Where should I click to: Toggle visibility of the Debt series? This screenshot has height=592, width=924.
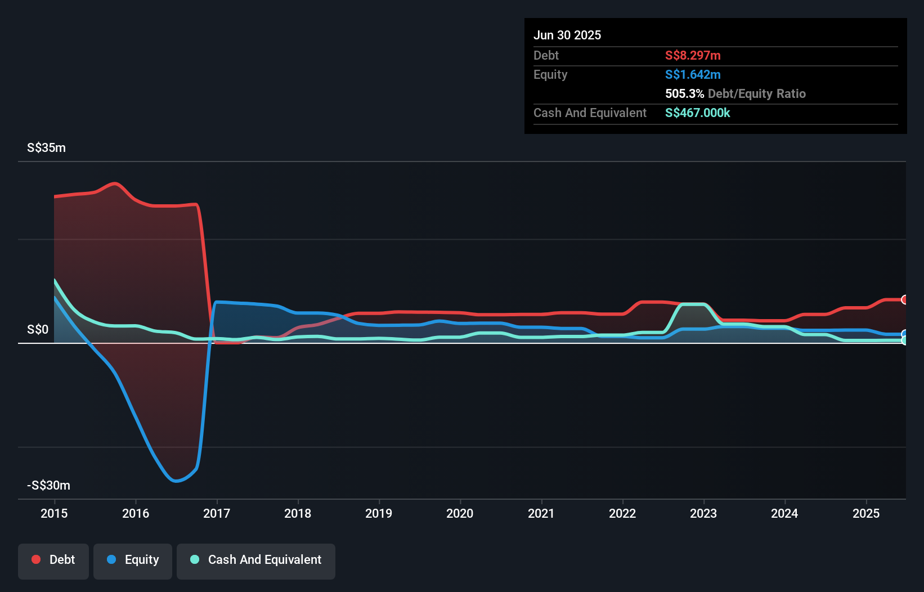tap(53, 560)
